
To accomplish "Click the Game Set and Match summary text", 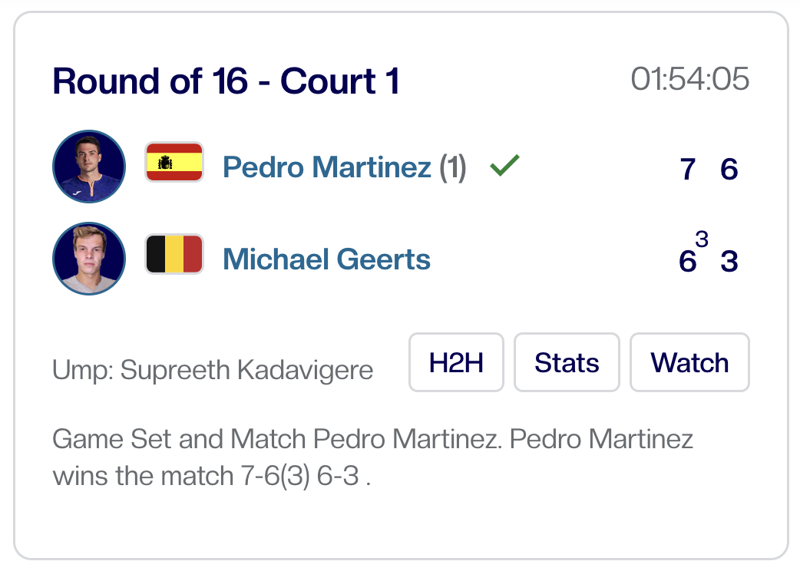I will point(372,458).
